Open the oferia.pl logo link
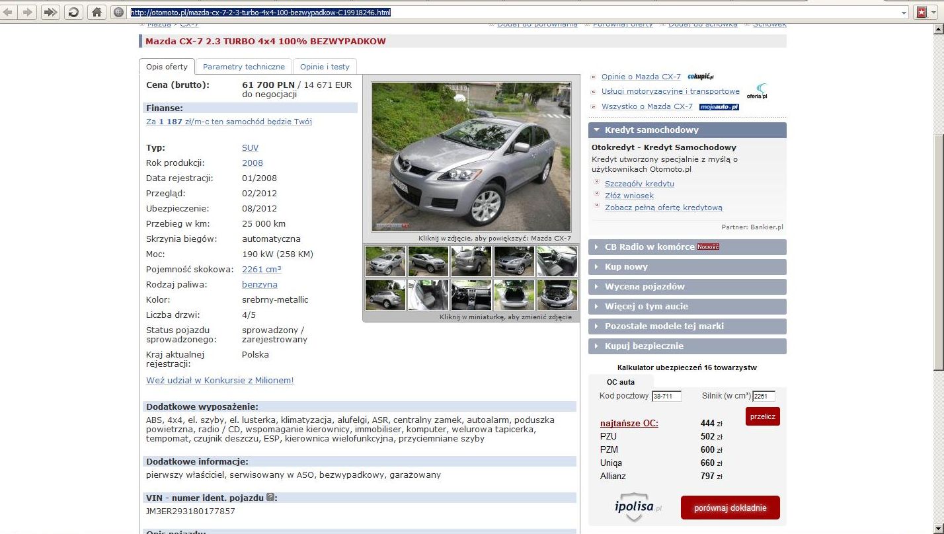The height and width of the screenshot is (534, 944). (x=758, y=91)
